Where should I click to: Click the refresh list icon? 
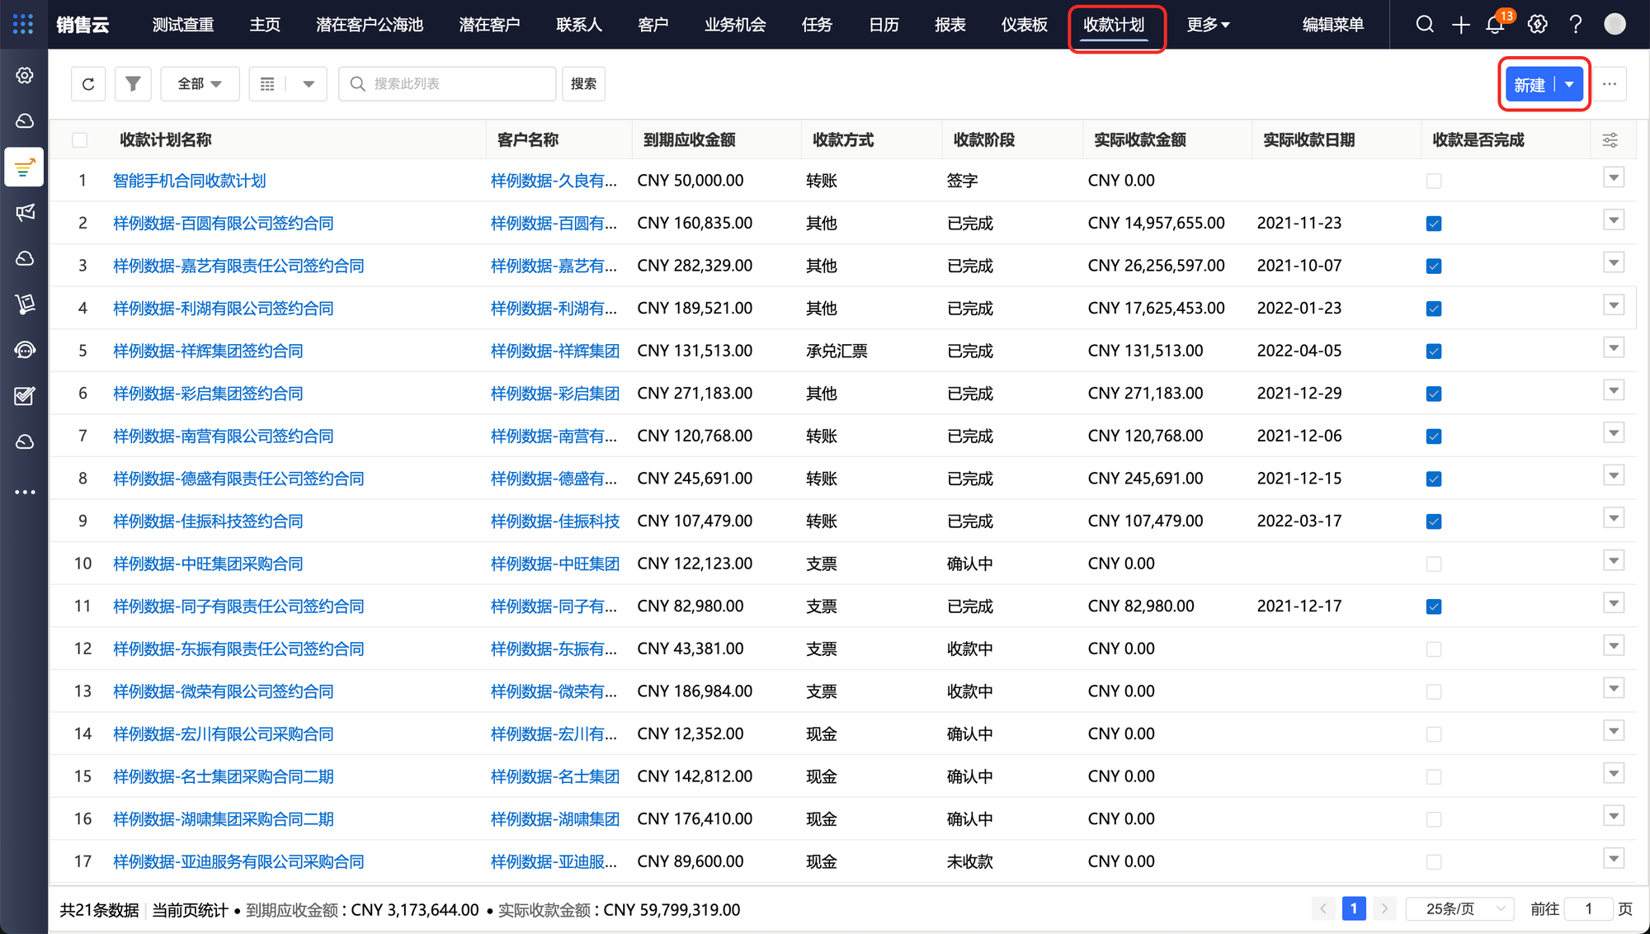(x=88, y=84)
